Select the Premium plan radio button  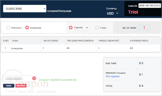click(8, 28)
